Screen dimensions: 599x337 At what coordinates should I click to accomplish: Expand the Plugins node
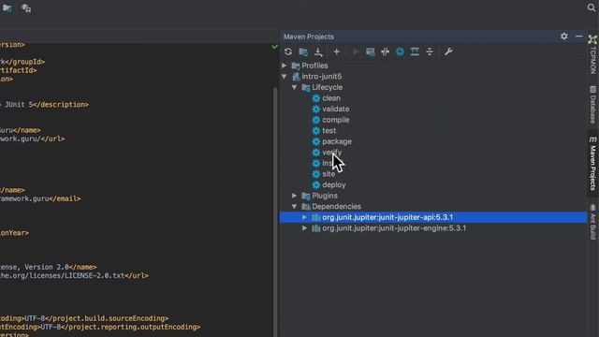pyautogui.click(x=295, y=196)
